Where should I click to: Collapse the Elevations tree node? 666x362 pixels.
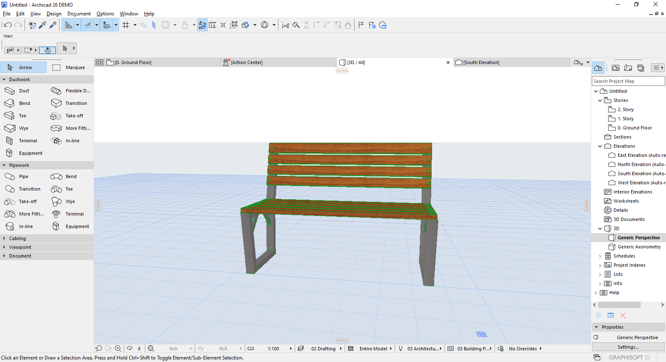(600, 146)
